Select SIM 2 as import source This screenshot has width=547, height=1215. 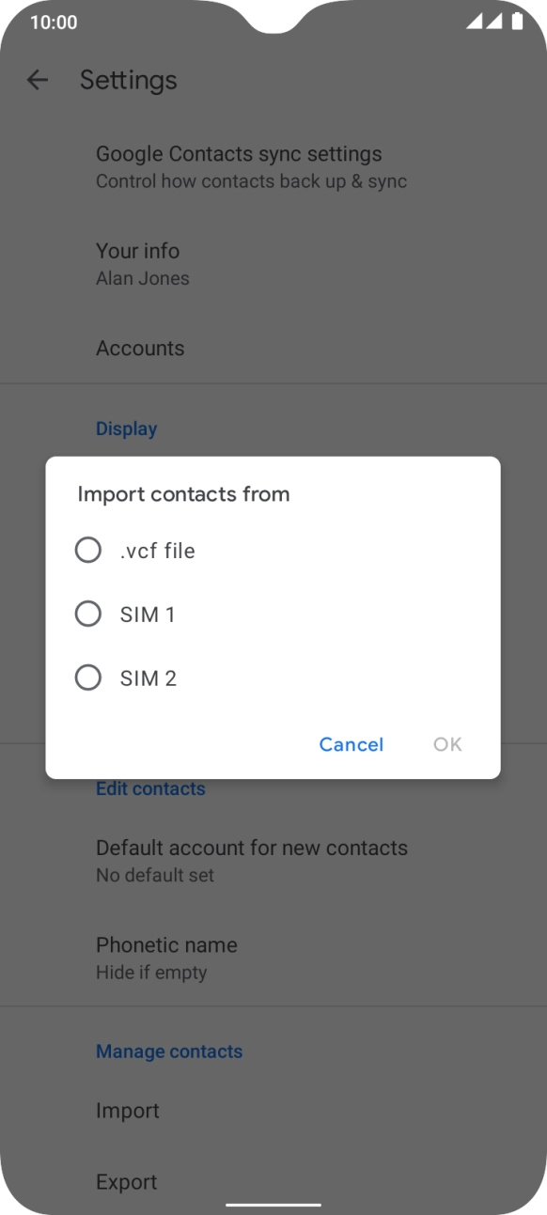point(88,678)
